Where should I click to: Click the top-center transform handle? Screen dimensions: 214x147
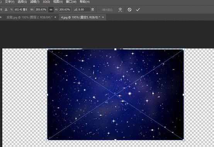(115, 49)
